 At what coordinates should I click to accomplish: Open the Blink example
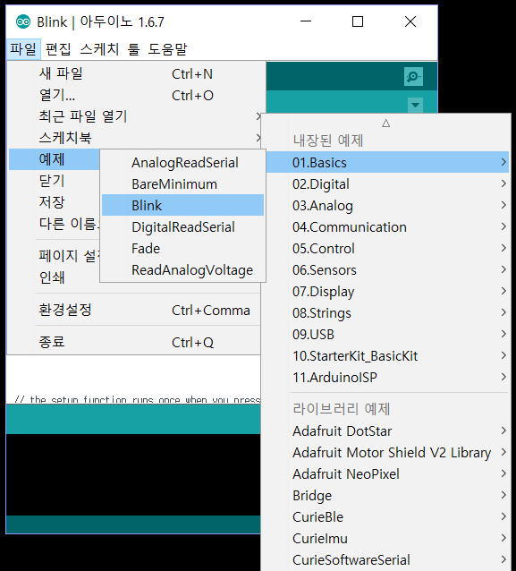click(x=182, y=205)
